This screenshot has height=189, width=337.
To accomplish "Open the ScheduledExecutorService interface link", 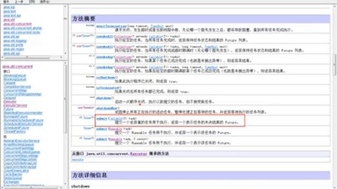I will coord(23,124).
